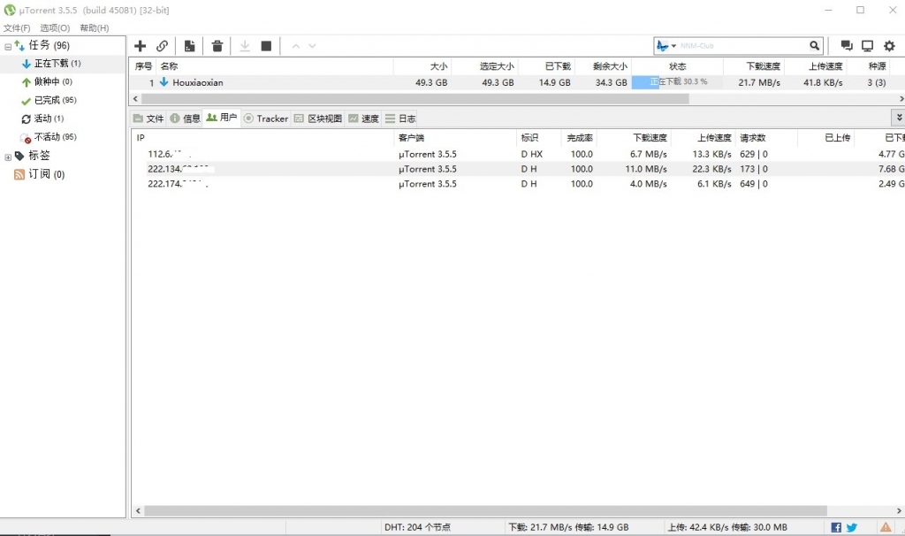Click the NNM-Club search input field
Viewport: 905px width, 536px height.
point(741,46)
